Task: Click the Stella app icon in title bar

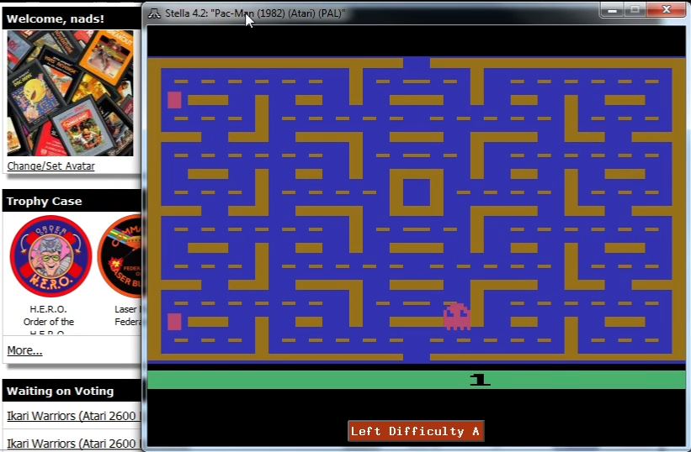Action: coord(154,13)
